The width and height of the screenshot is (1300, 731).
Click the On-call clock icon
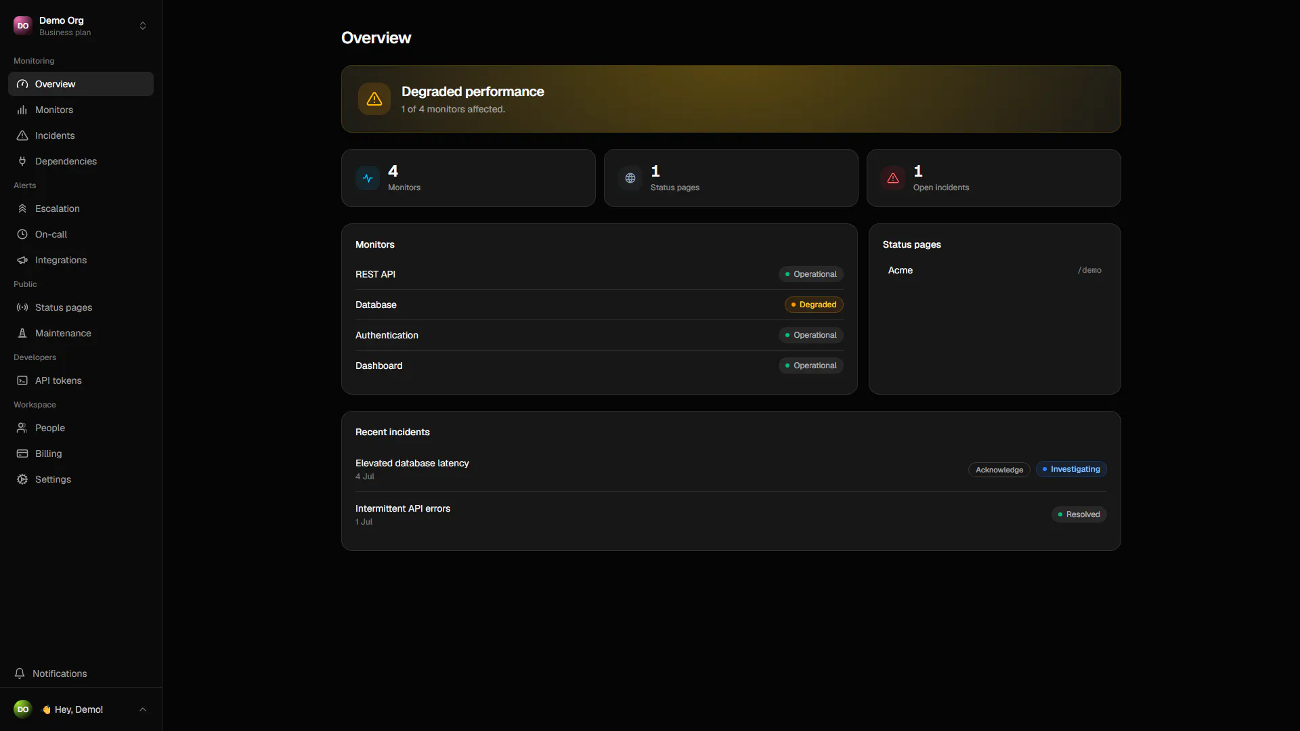(x=22, y=234)
